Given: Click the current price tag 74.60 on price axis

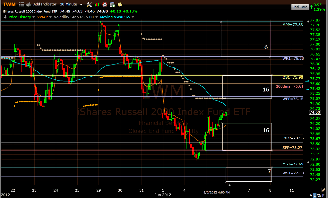Looking at the screenshot, I should click(315, 113).
